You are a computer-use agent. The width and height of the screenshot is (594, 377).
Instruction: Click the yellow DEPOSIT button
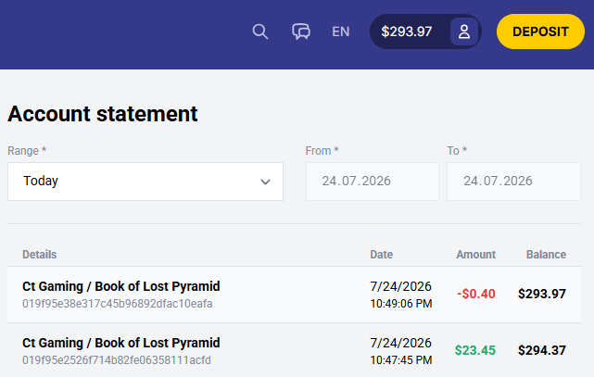540,31
